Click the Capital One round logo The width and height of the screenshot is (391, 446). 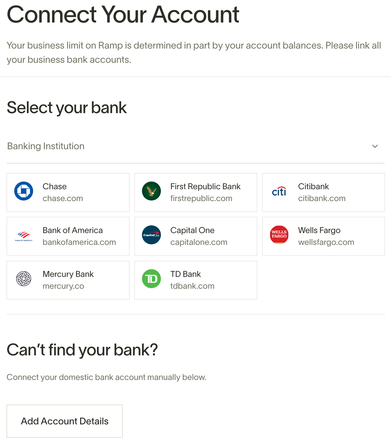[x=151, y=235]
